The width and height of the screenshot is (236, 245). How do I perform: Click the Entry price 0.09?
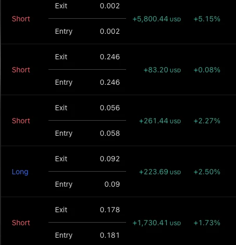[x=112, y=184]
